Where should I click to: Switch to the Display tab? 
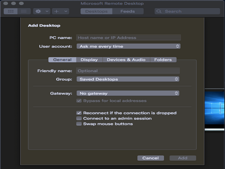click(x=89, y=60)
